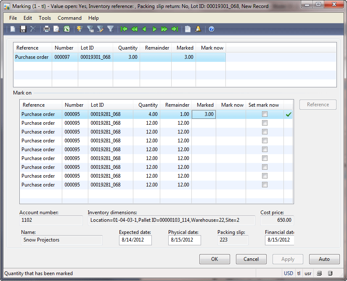
Task: Click the usr layer indicator in status bar
Action: 308,273
